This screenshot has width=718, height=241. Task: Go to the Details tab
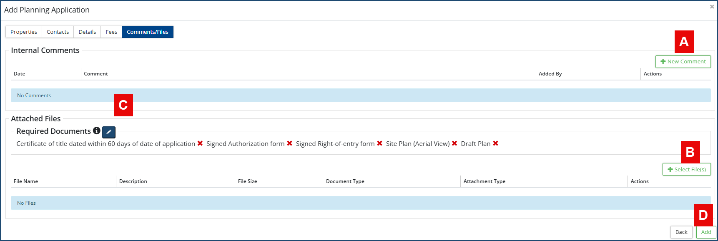pyautogui.click(x=87, y=32)
